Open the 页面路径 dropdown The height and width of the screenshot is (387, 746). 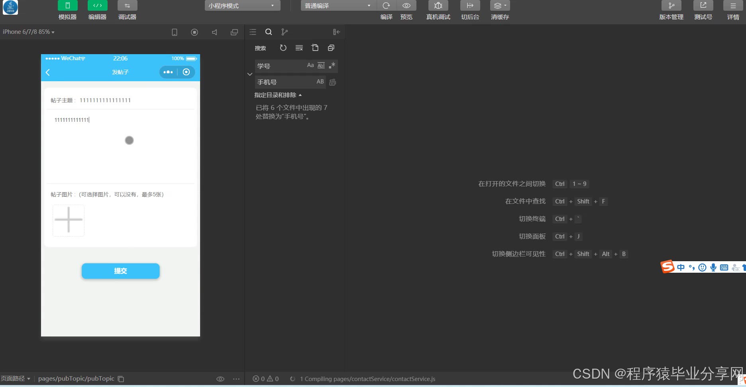16,378
